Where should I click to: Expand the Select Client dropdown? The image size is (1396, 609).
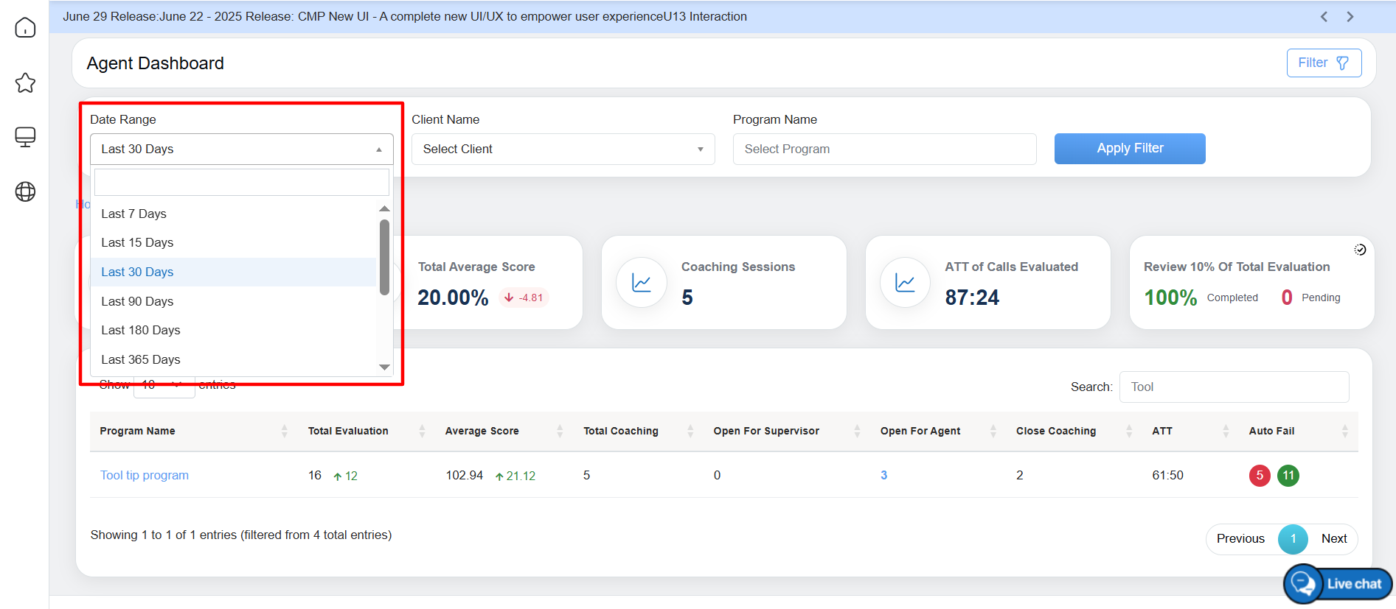(x=563, y=149)
